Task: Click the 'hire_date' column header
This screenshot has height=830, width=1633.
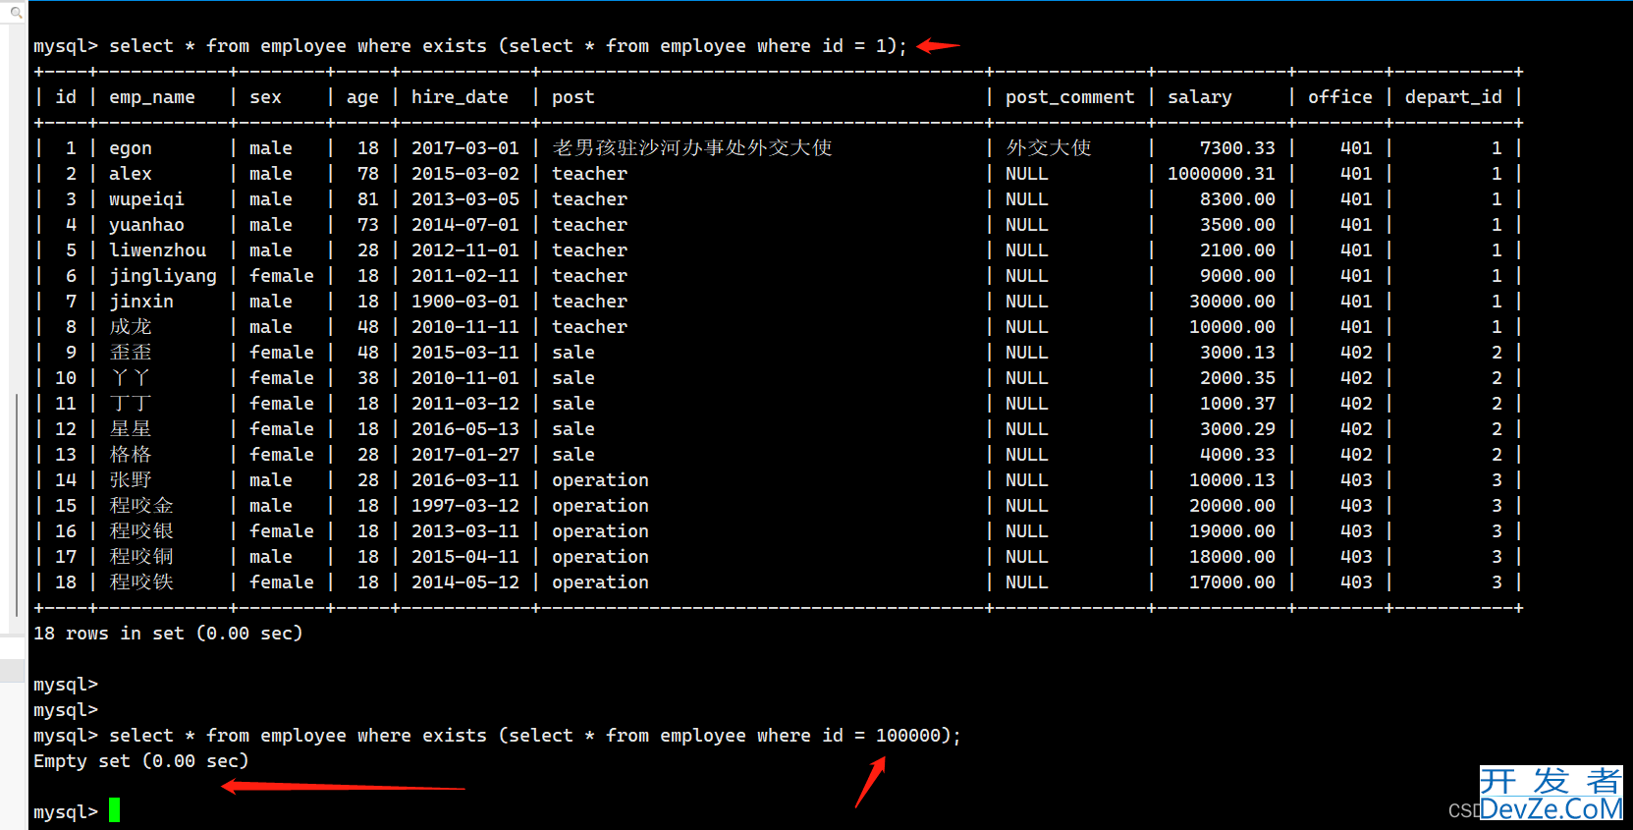Action: [x=460, y=97]
